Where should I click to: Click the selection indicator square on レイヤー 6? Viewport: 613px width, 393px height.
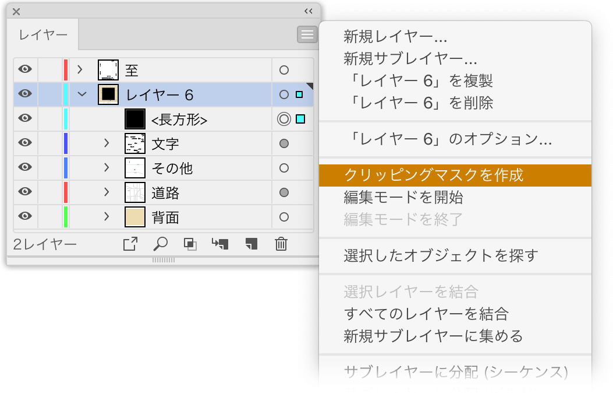299,94
